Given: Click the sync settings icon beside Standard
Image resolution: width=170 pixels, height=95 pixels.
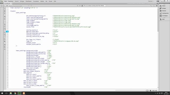Looking at the screenshot, I should point(158,1).
